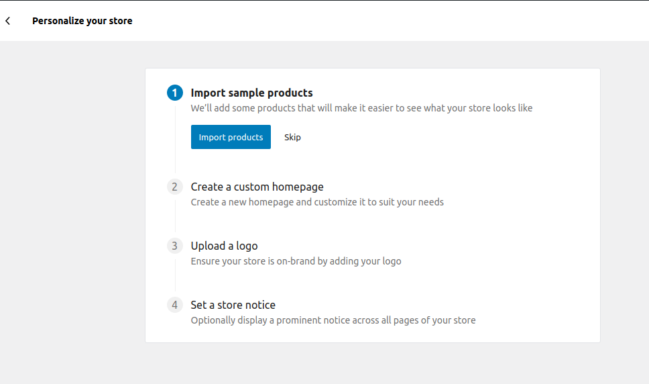Image resolution: width=649 pixels, height=384 pixels.
Task: Open step described as "Create a new homepage and customize"
Action: tap(317, 202)
